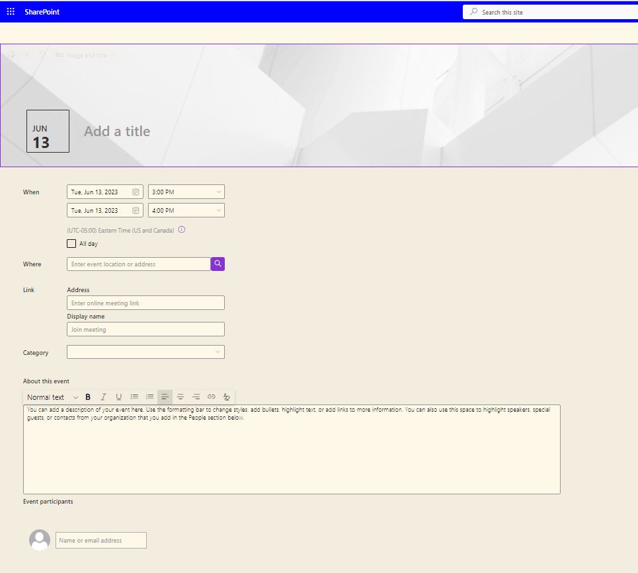Click the purple location search button
Image resolution: width=638 pixels, height=573 pixels.
click(x=218, y=264)
